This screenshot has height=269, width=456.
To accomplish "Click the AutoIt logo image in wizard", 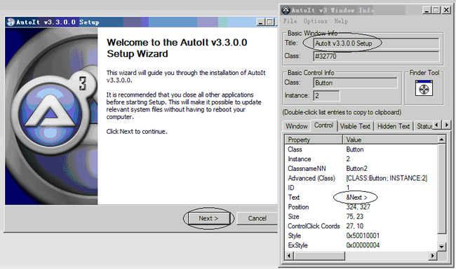I will [x=51, y=116].
